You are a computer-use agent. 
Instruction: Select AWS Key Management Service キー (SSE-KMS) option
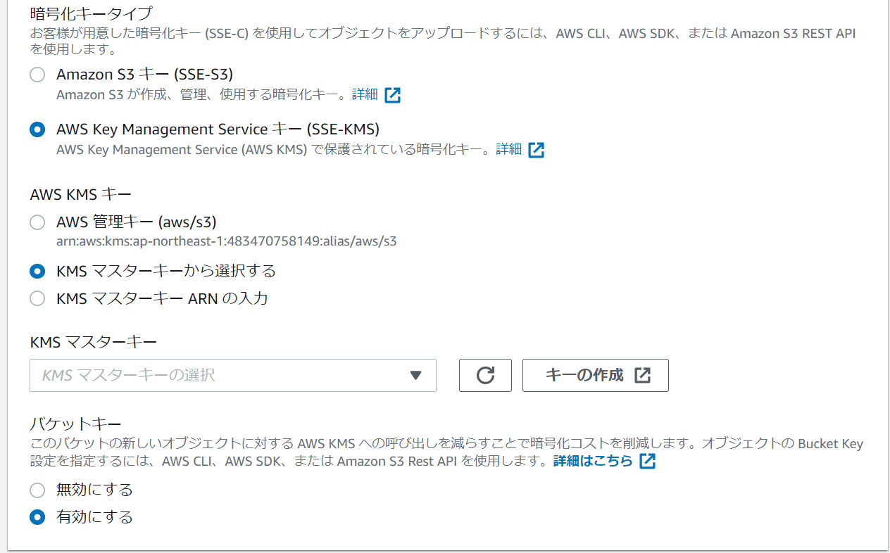tap(37, 129)
